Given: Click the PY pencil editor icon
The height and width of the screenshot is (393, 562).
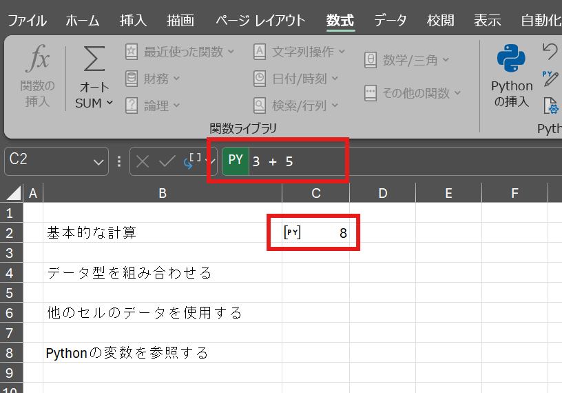Looking at the screenshot, I should (x=550, y=77).
